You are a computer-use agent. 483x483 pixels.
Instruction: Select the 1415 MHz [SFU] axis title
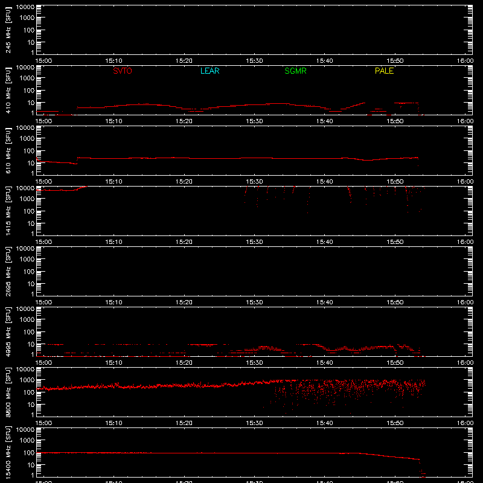tap(8, 211)
